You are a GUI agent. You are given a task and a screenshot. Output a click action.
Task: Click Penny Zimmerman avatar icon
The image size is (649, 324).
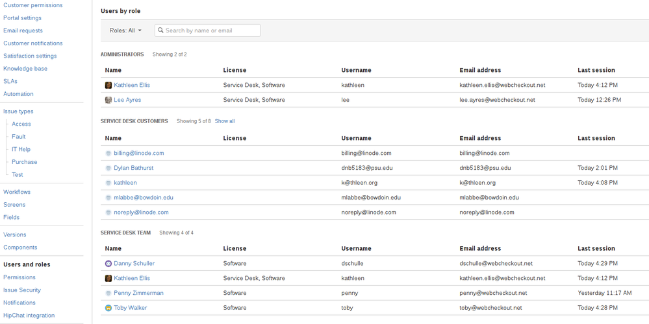coord(108,293)
